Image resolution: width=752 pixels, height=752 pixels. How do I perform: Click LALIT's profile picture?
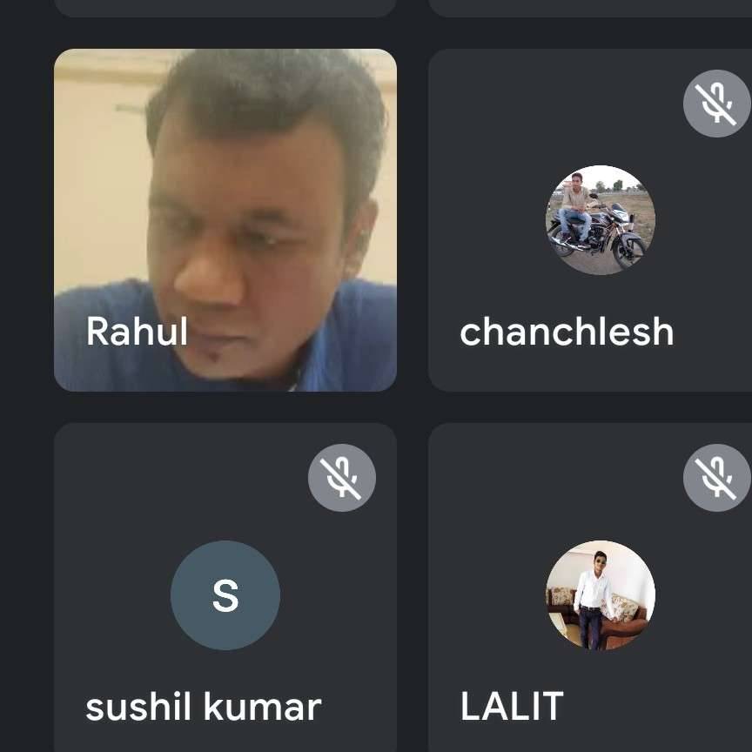[x=601, y=595]
